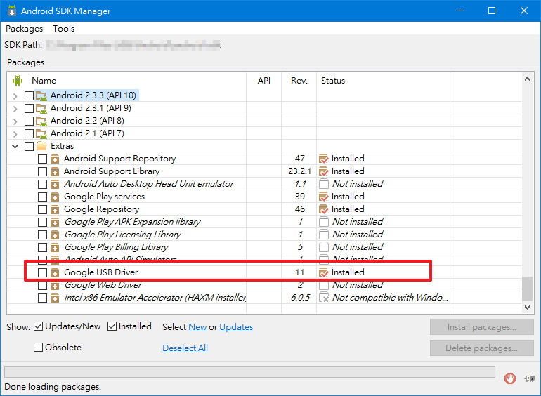This screenshot has height=396, width=541.
Task: Open the Tools menu
Action: tap(63, 29)
